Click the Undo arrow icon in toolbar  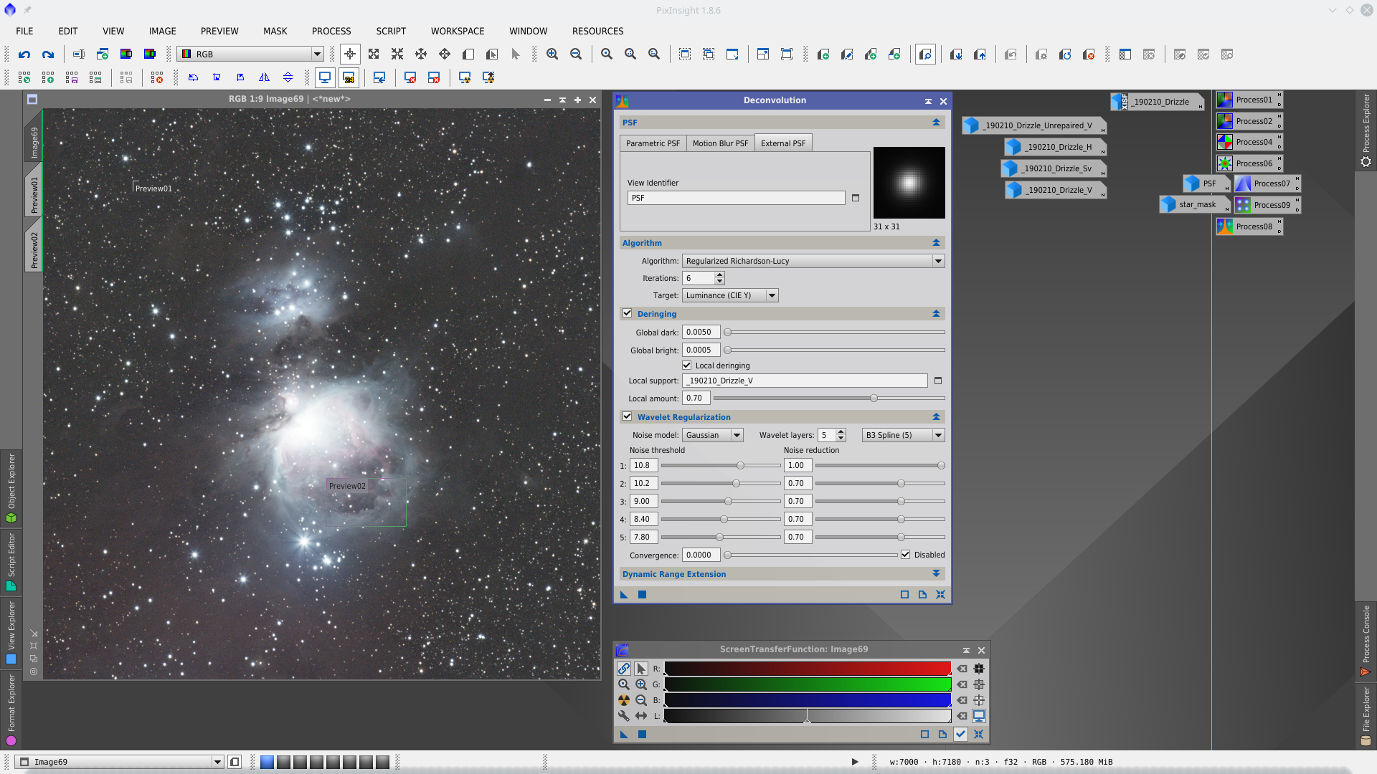[24, 54]
